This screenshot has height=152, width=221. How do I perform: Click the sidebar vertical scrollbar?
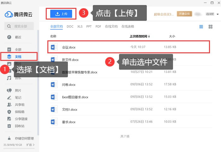[x=38, y=83]
